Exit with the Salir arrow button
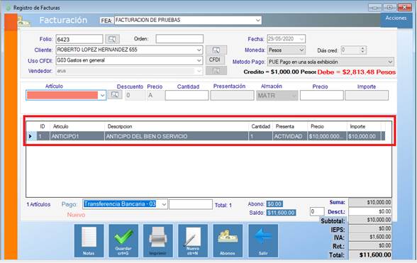417x263 pixels. 263,240
